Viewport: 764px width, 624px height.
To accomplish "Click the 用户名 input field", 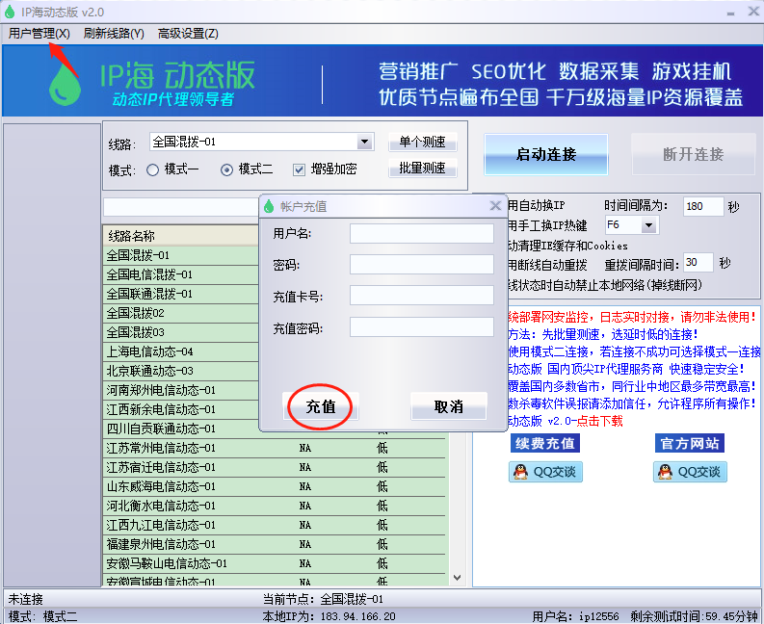I will (x=422, y=233).
